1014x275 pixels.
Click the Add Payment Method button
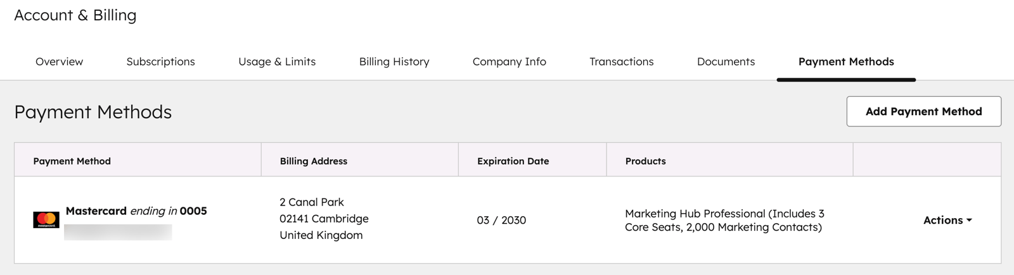coord(923,111)
